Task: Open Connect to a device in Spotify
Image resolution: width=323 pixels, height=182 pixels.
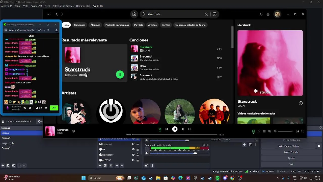Action: [270, 131]
